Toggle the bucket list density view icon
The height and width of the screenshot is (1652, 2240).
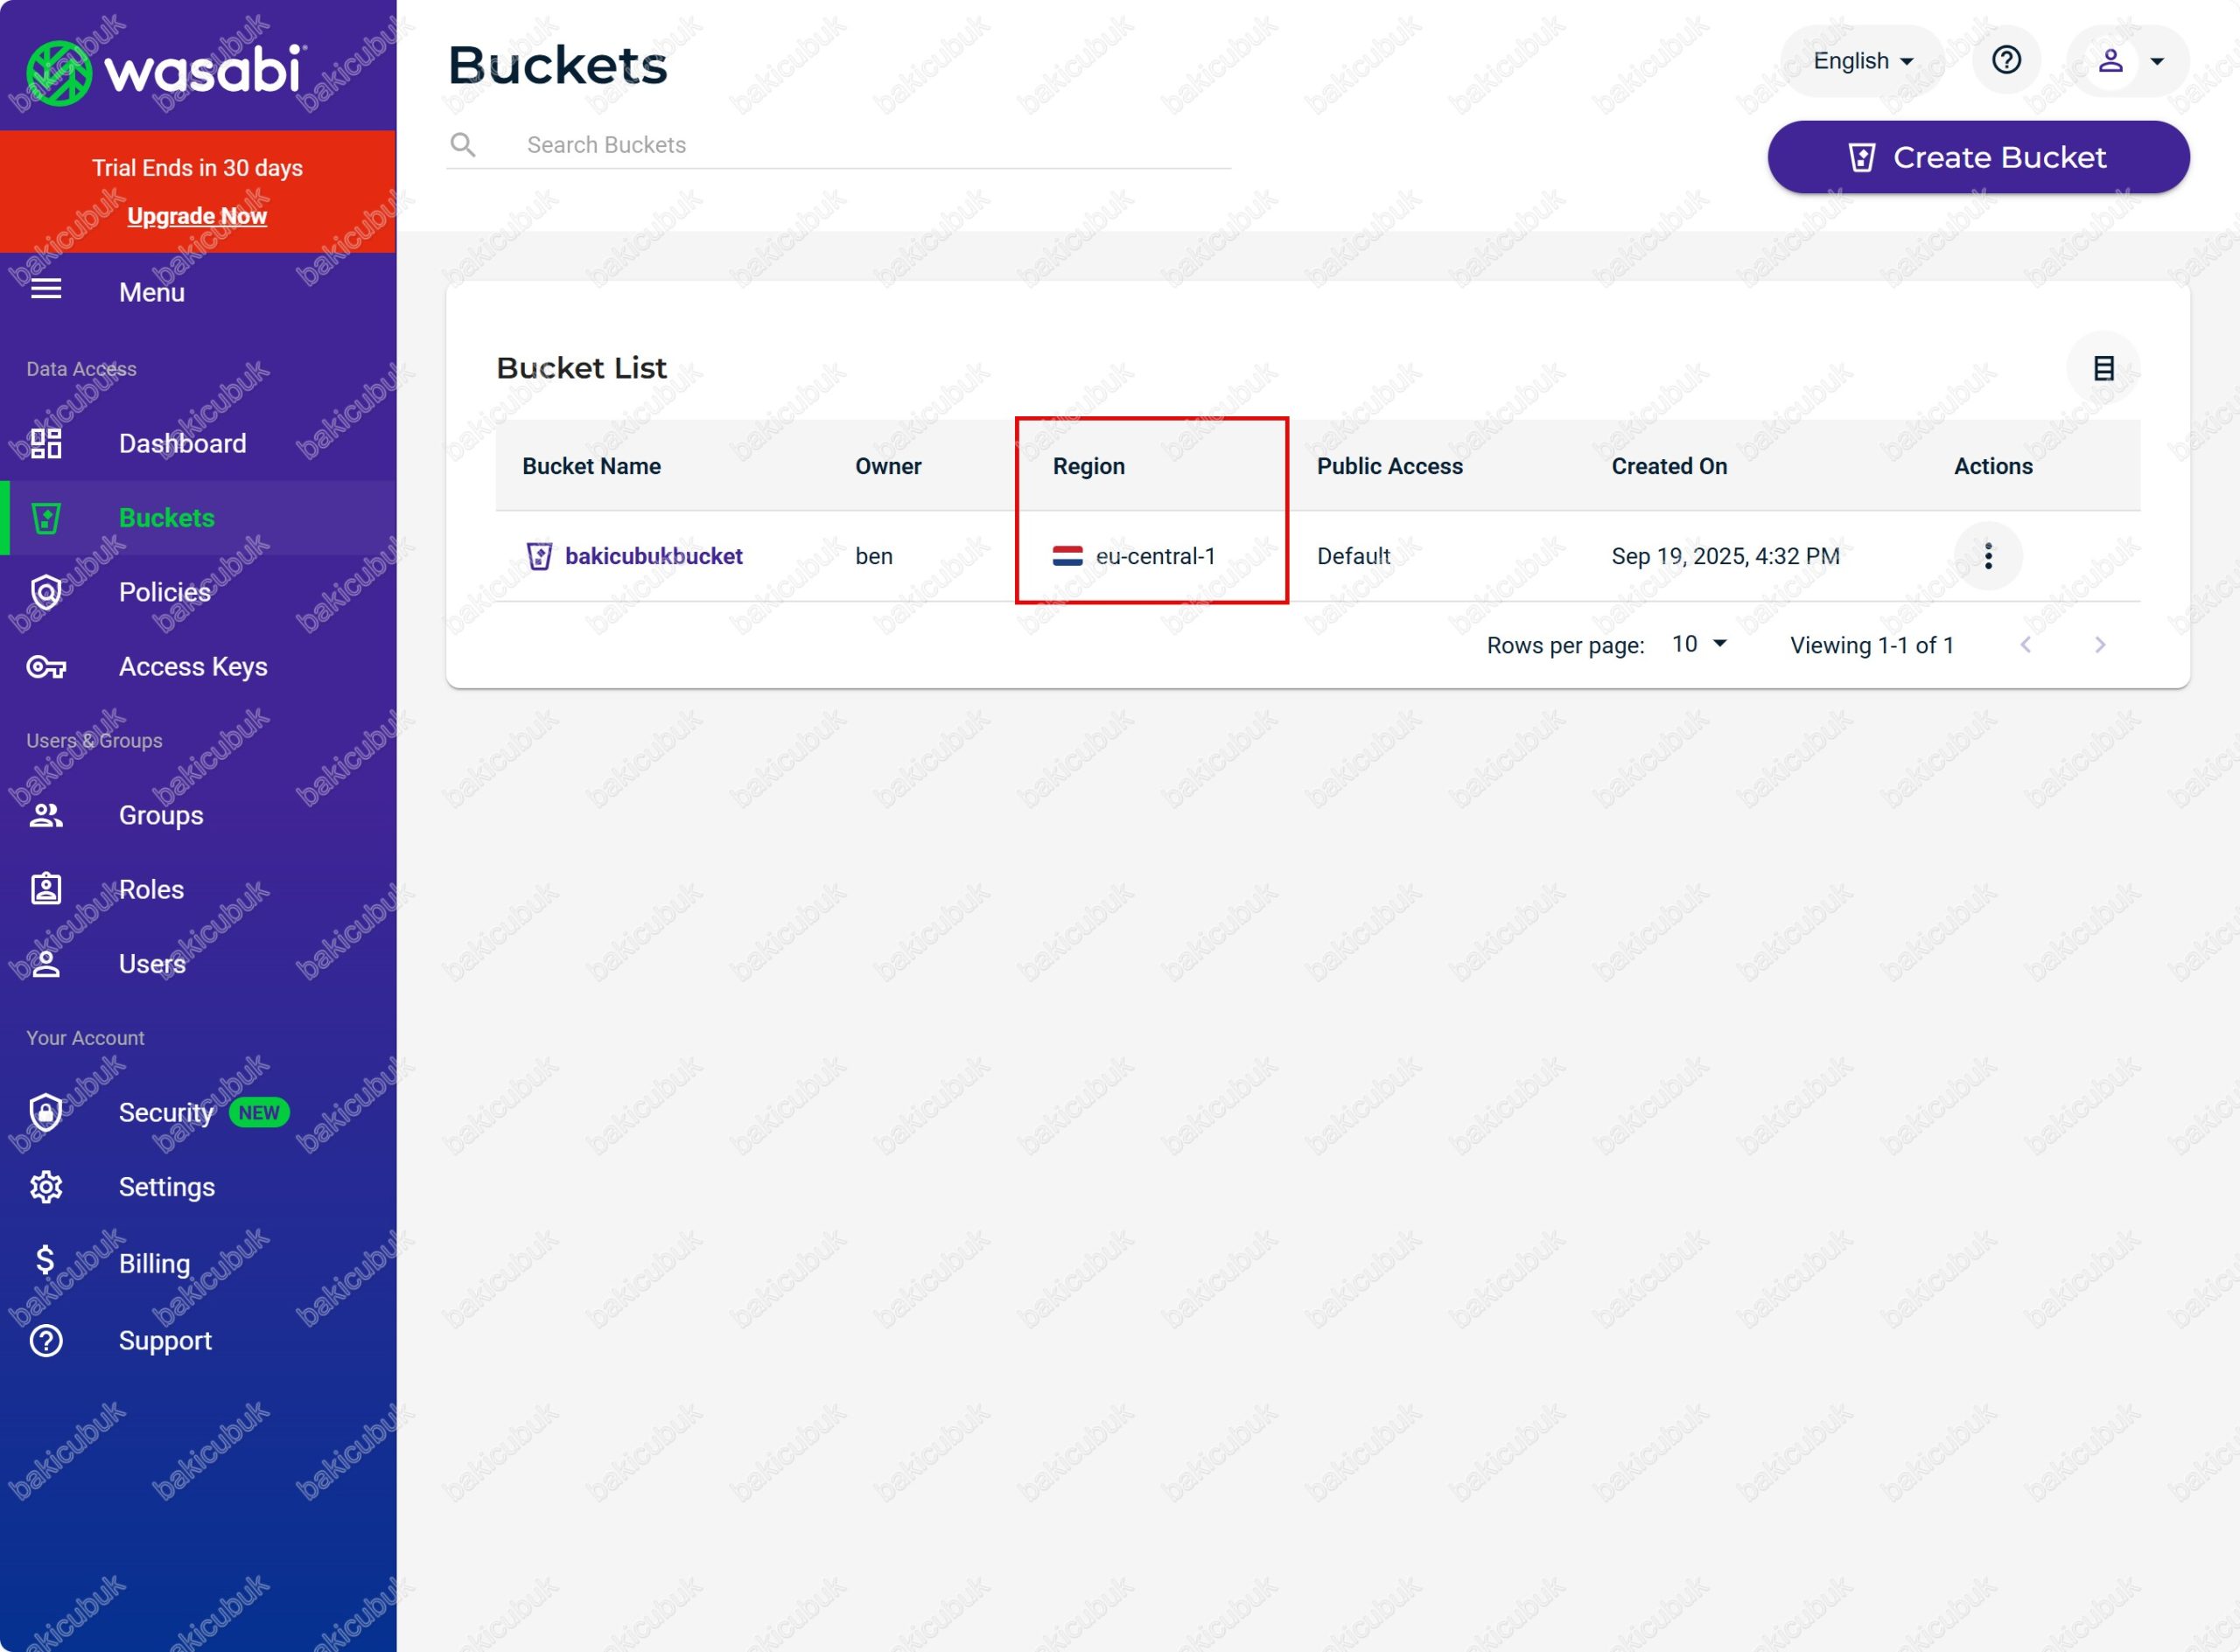(x=2103, y=368)
